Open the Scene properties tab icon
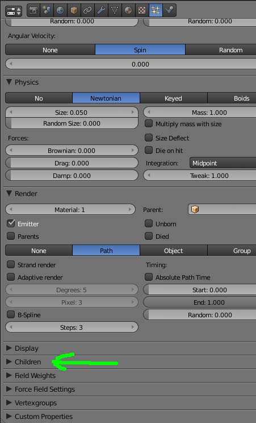 (47, 11)
